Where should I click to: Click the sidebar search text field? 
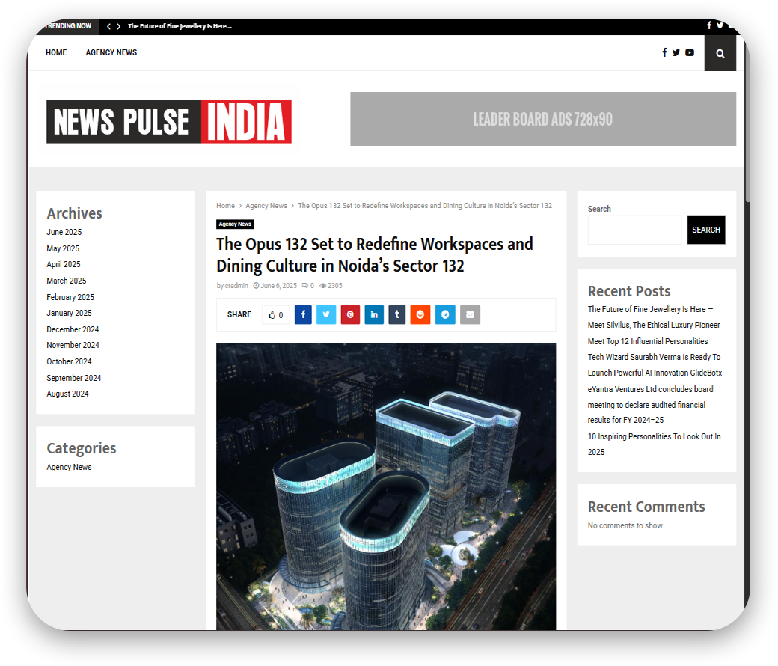[634, 230]
